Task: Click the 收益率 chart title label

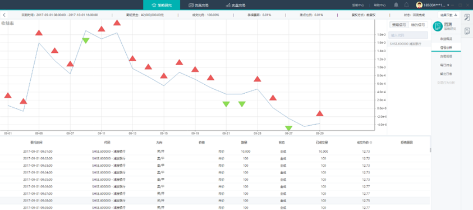Action: [x=7, y=23]
